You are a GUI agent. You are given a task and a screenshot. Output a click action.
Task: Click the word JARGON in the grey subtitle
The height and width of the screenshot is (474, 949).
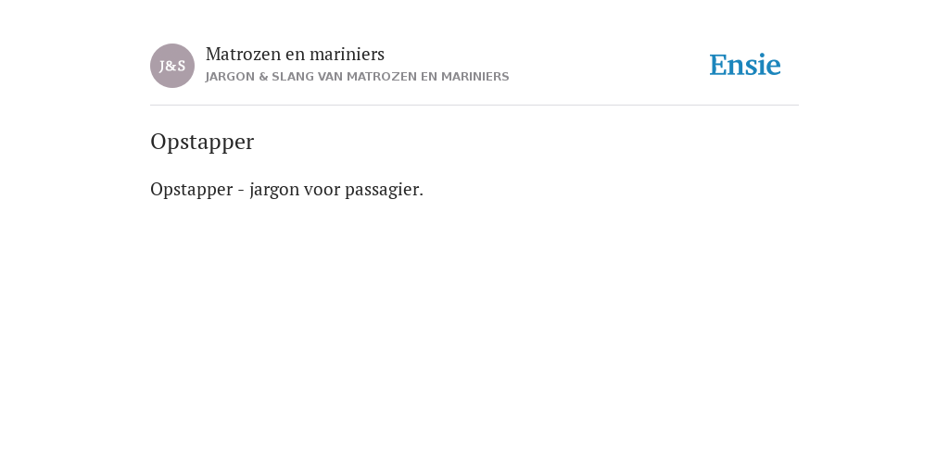[230, 77]
